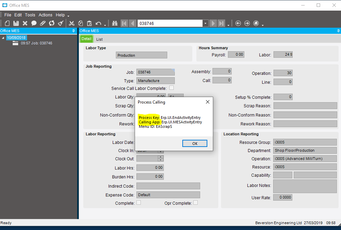Click the Job number field
This screenshot has height=230, width=341.
156,72
